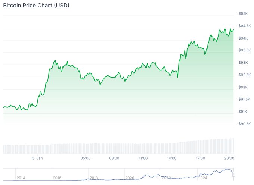Select the 2024 label in the navigator

click(203, 178)
